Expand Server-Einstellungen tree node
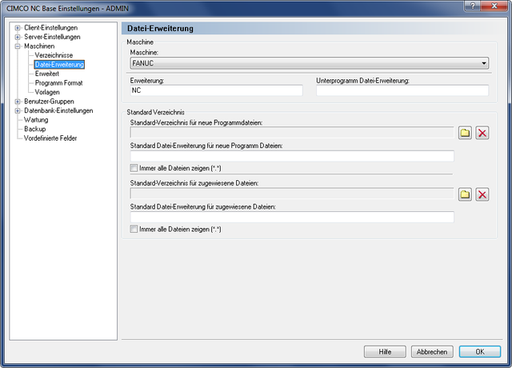The height and width of the screenshot is (368, 512). tap(18, 37)
